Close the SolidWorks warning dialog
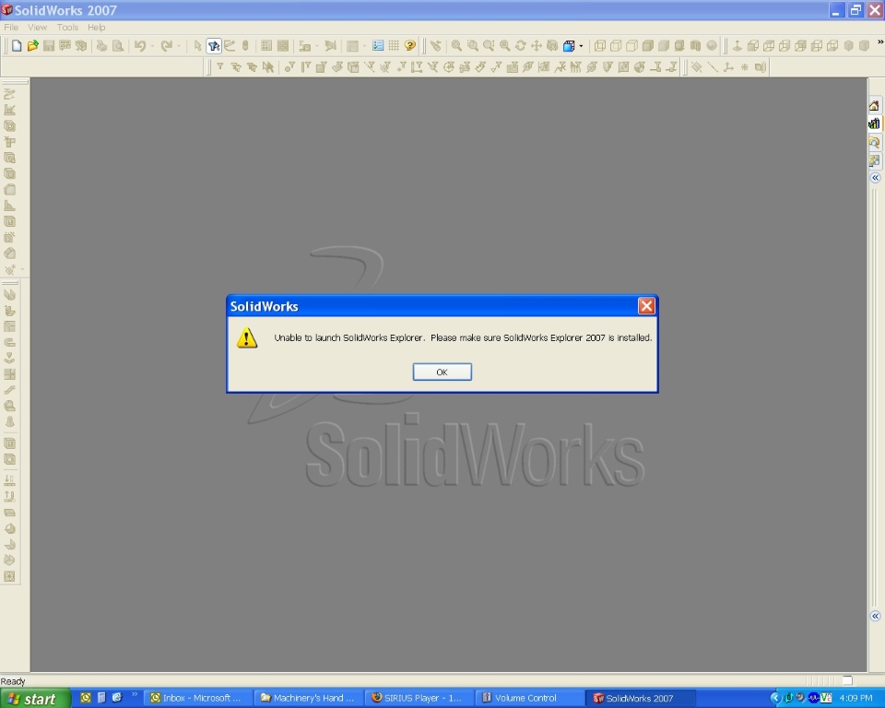This screenshot has height=708, width=885. pyautogui.click(x=646, y=306)
